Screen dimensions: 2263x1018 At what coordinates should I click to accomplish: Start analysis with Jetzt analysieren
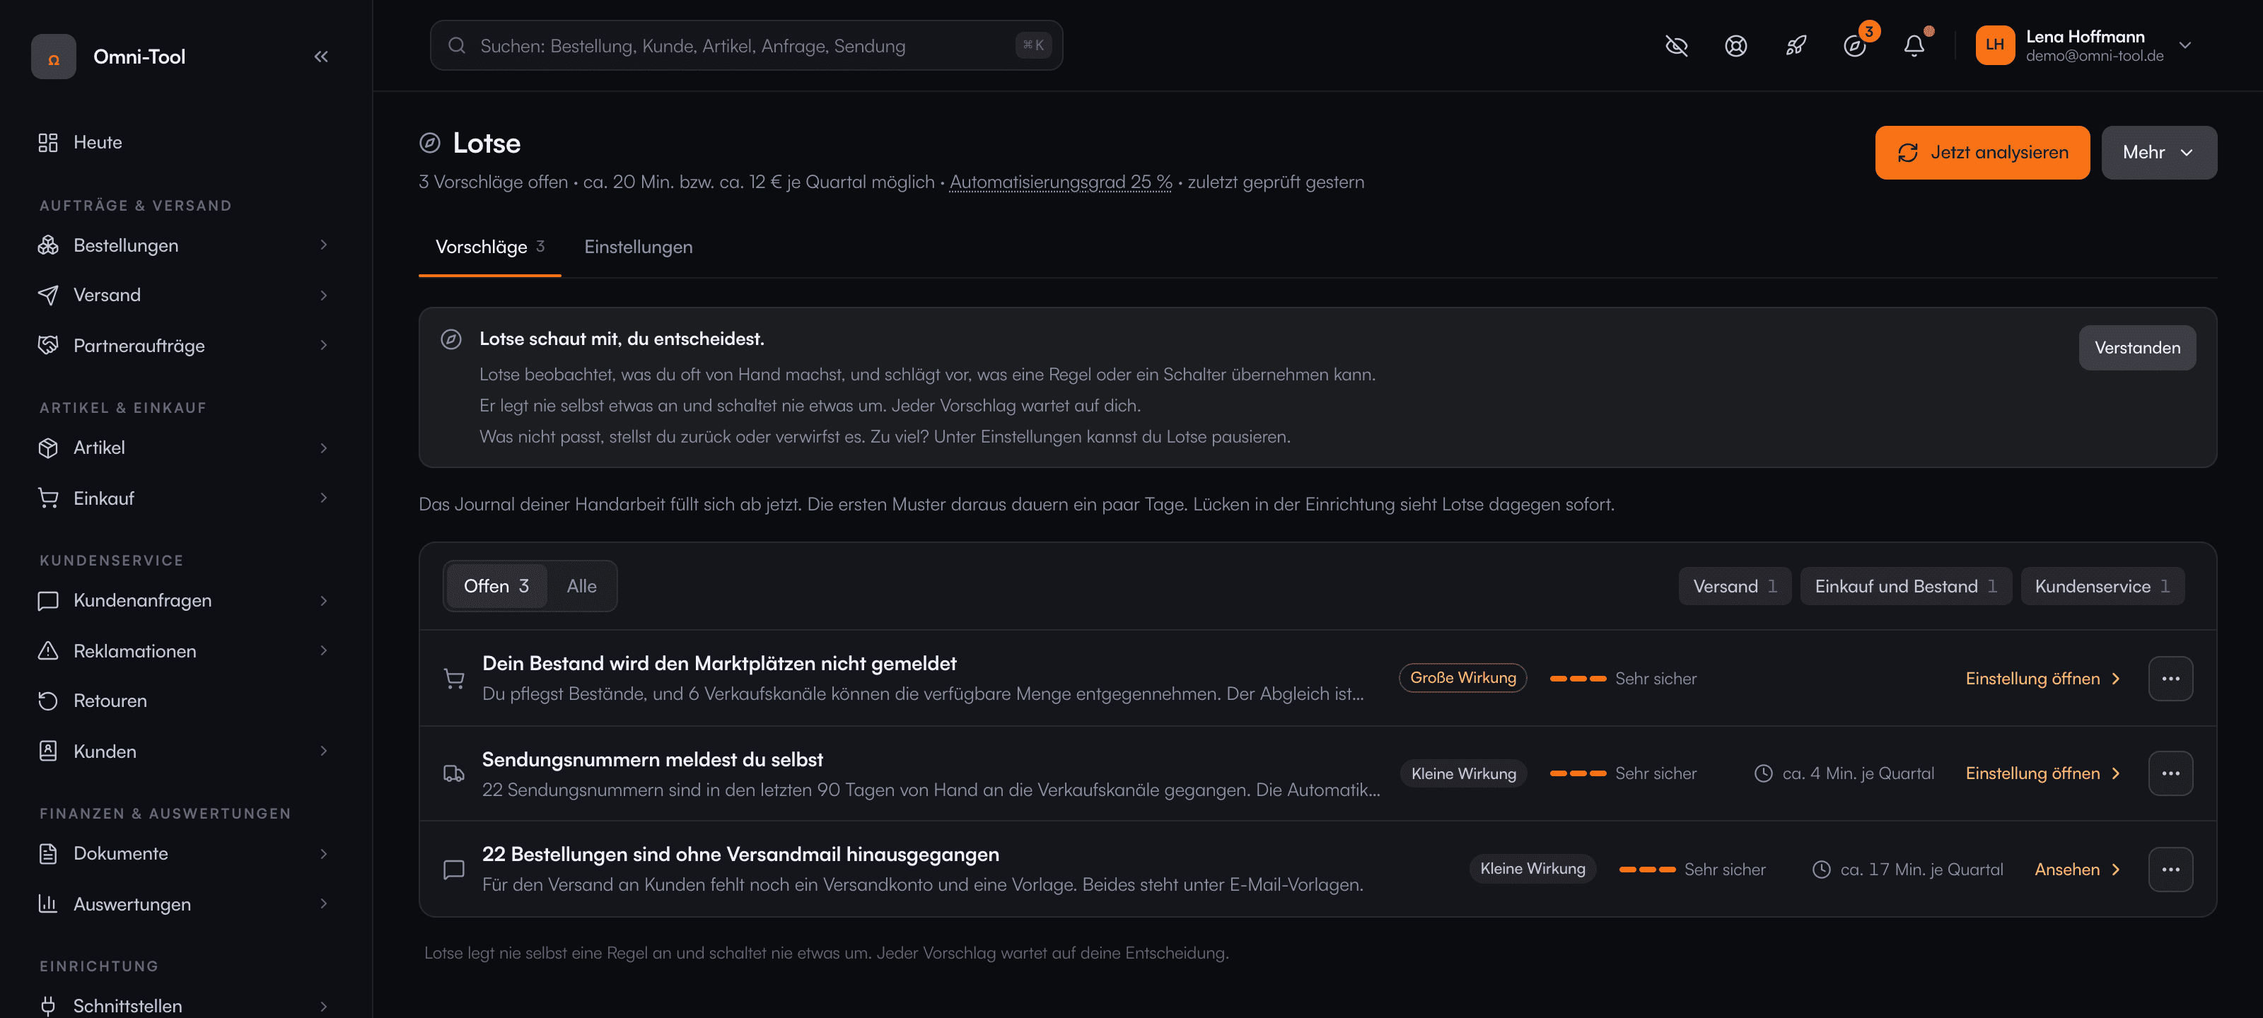(x=1982, y=153)
